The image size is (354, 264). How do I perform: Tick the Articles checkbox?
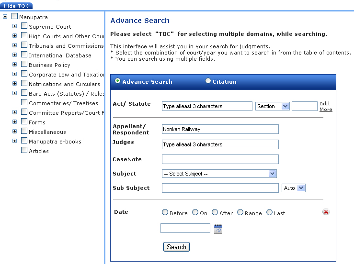tap(24, 150)
